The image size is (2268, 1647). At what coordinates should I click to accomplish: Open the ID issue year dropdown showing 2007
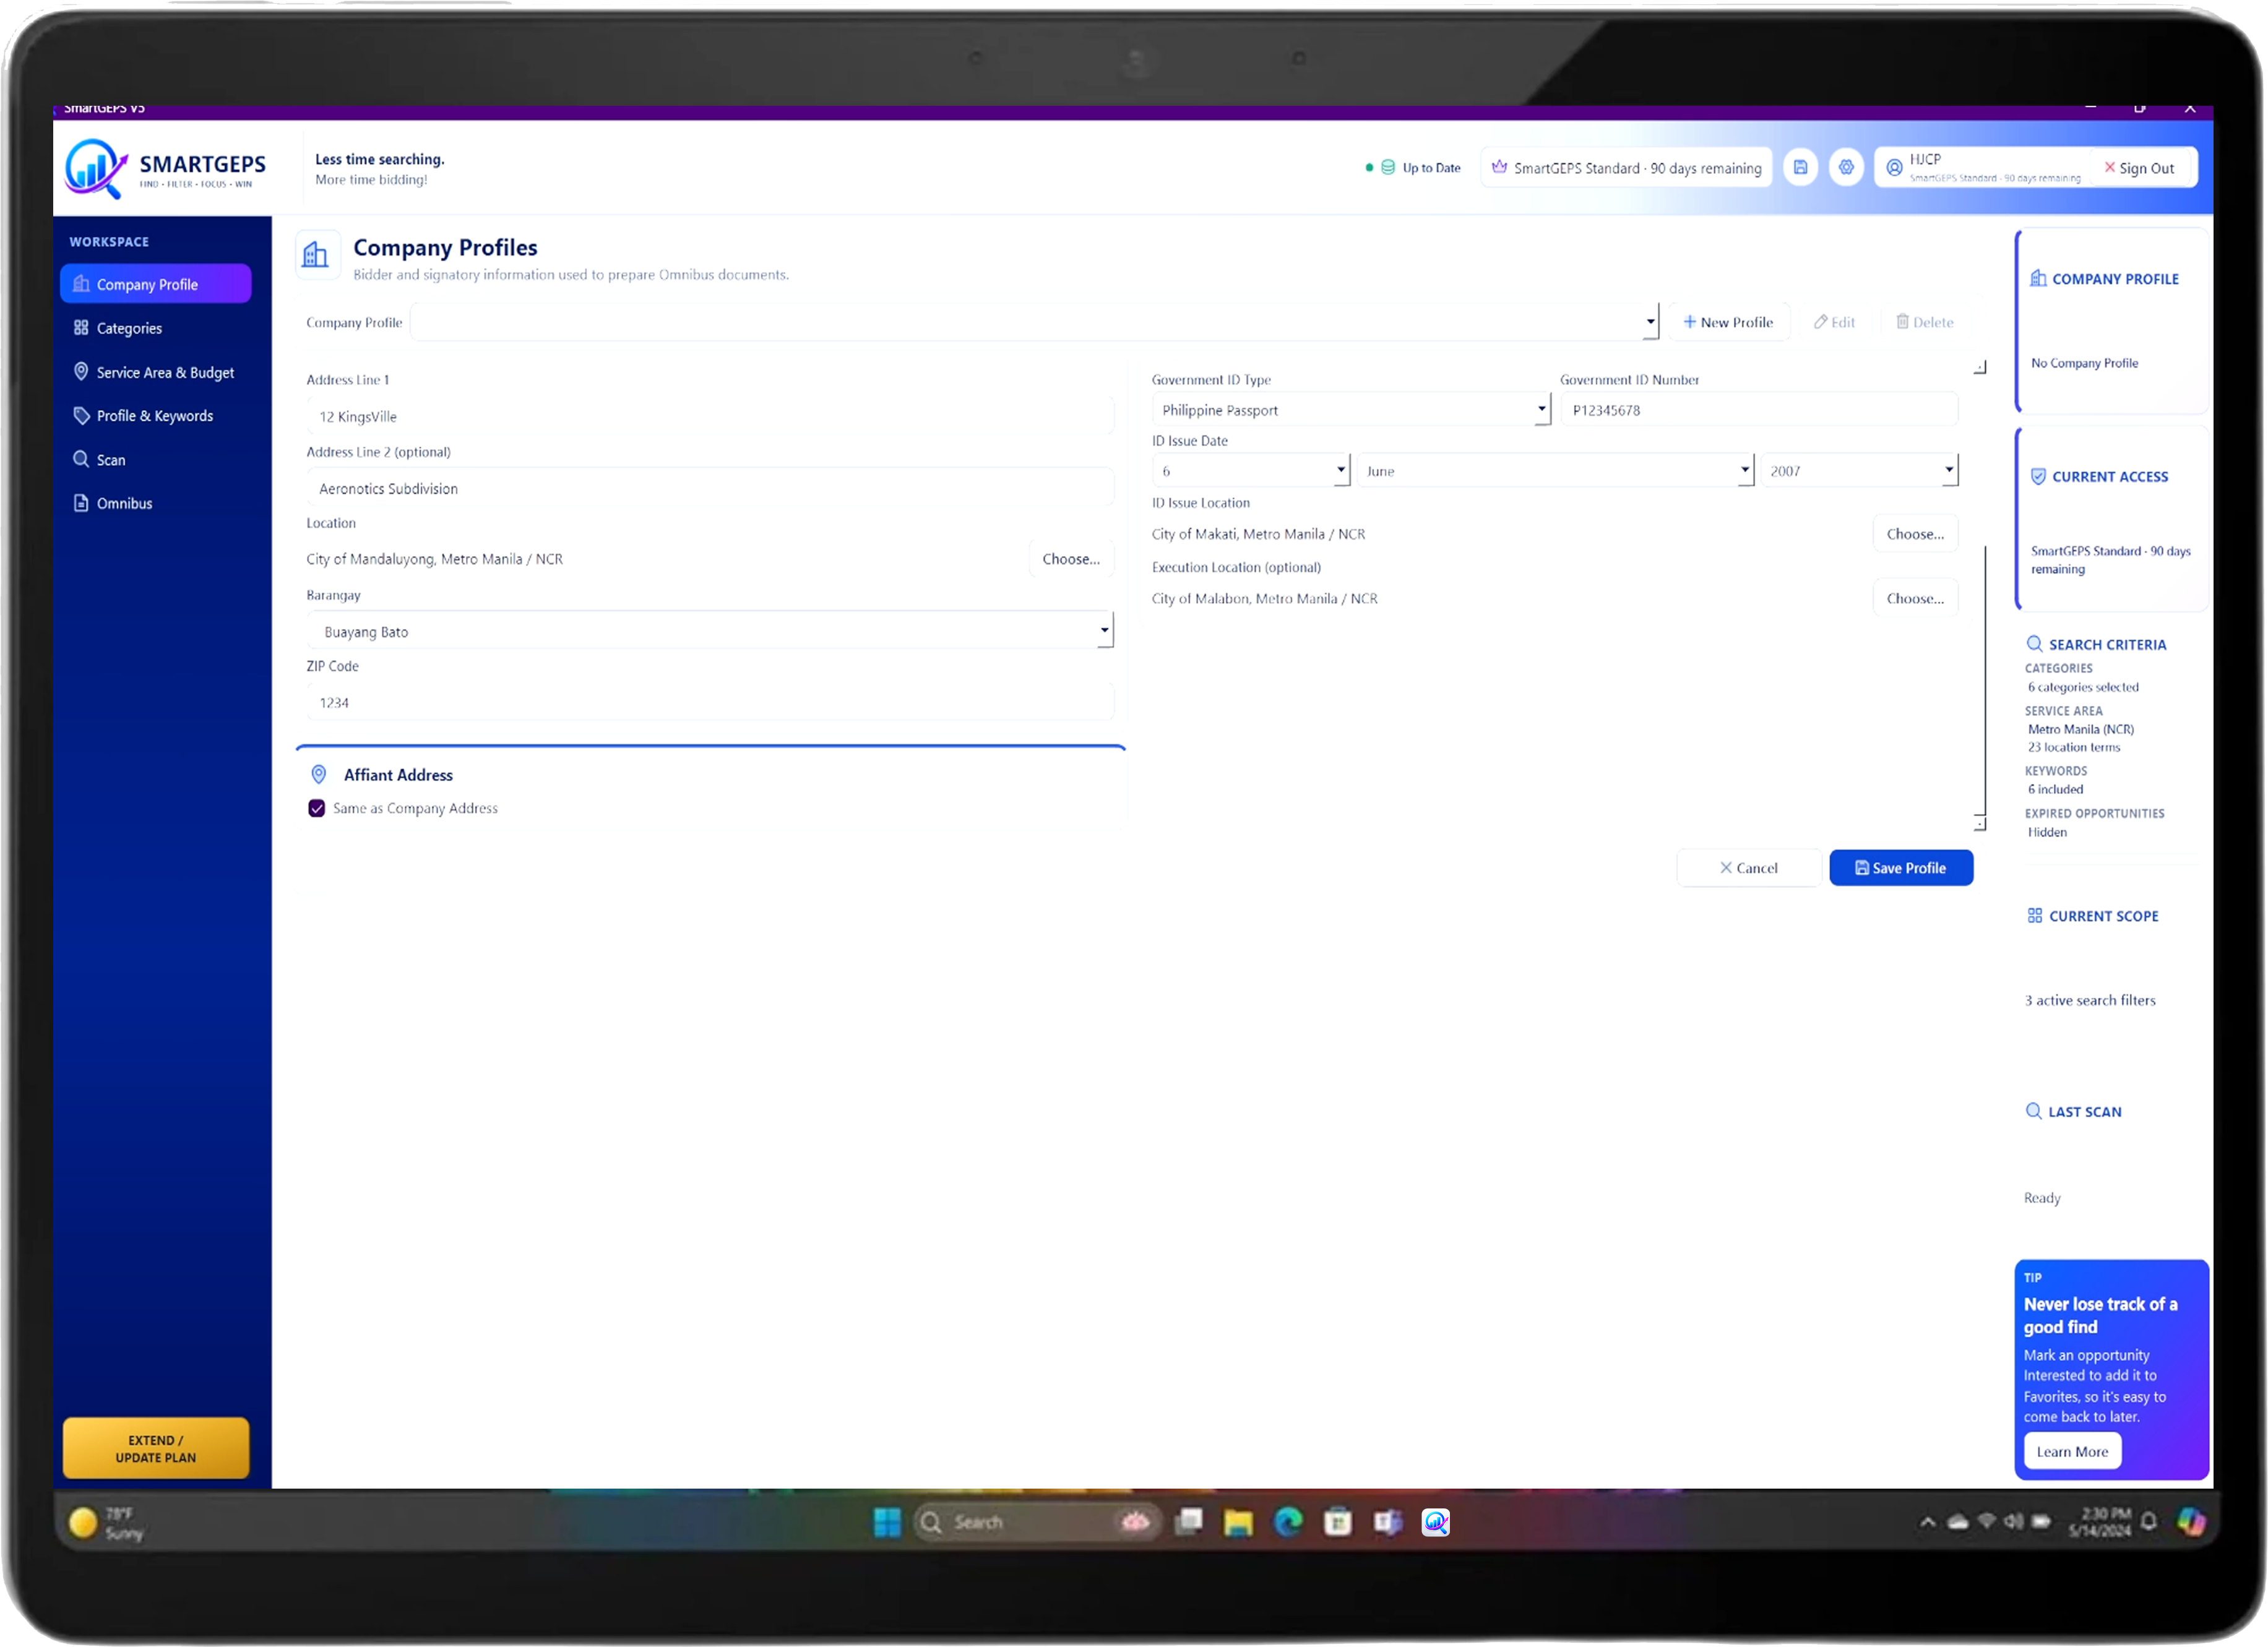tap(1859, 470)
